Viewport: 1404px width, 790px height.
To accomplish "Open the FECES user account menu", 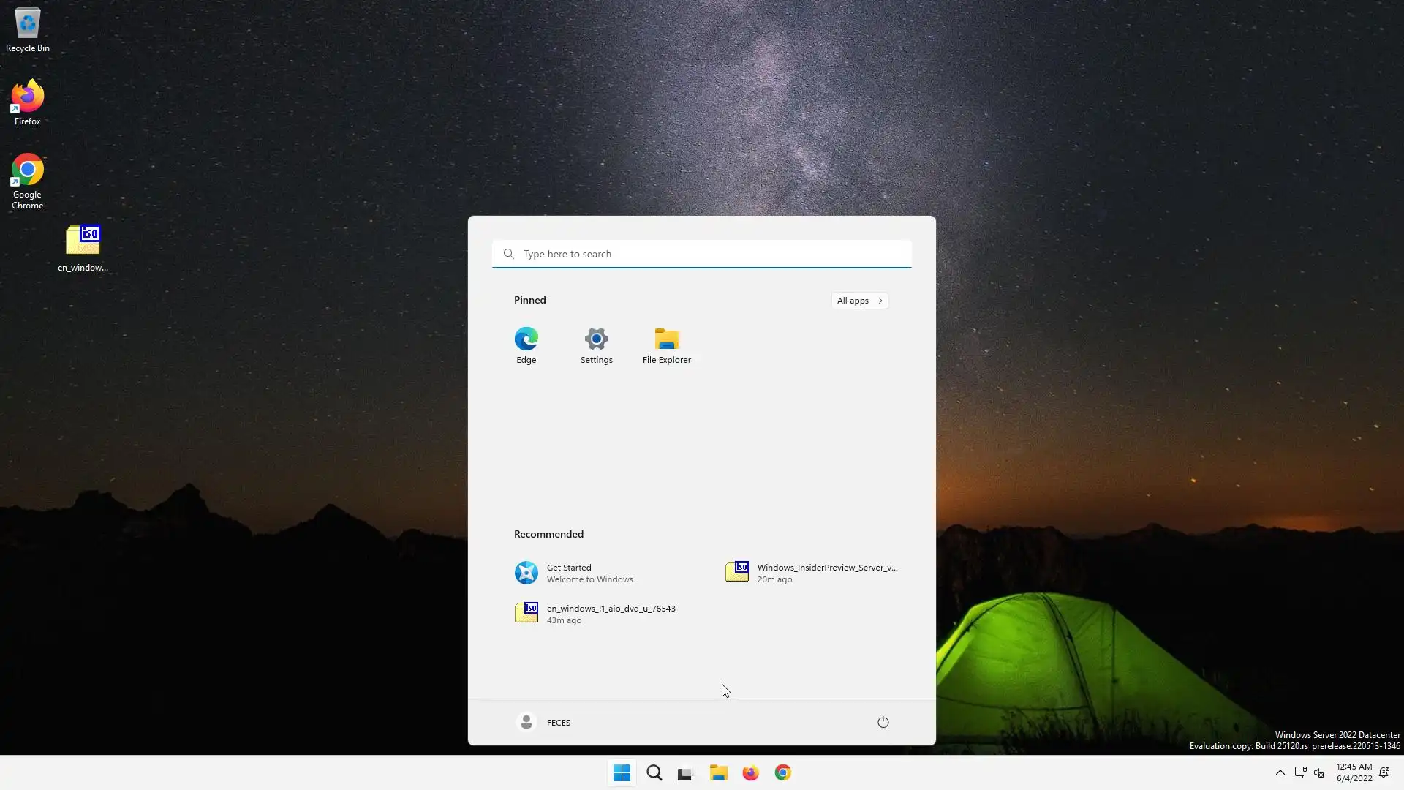I will tap(543, 722).
